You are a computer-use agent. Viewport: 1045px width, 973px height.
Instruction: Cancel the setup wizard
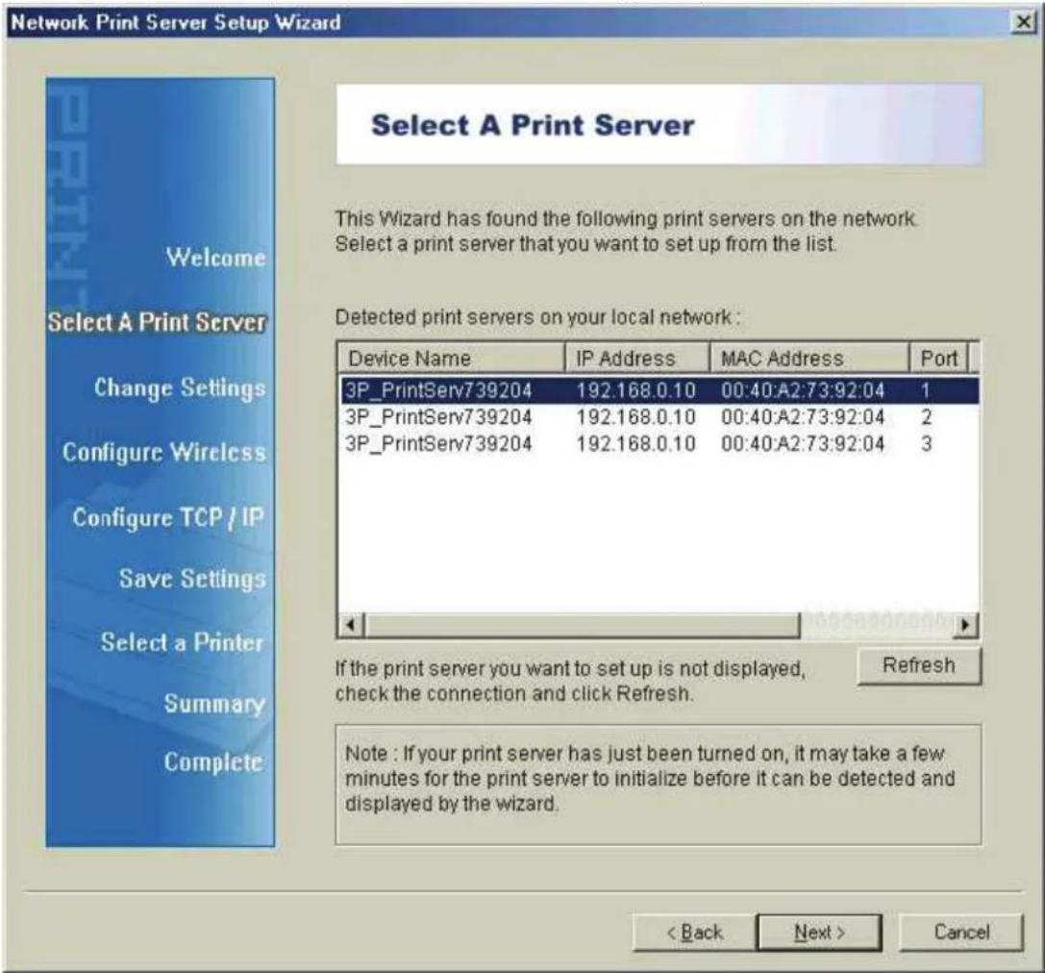click(x=961, y=932)
